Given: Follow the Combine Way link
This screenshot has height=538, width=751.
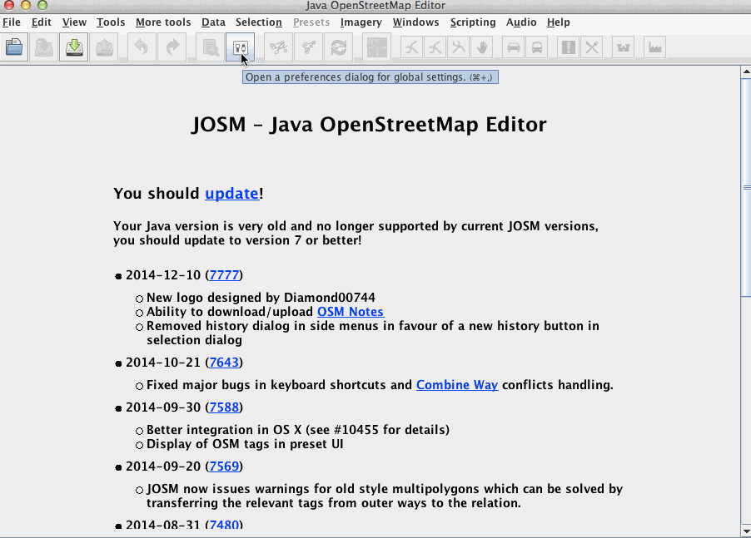Looking at the screenshot, I should 457,385.
